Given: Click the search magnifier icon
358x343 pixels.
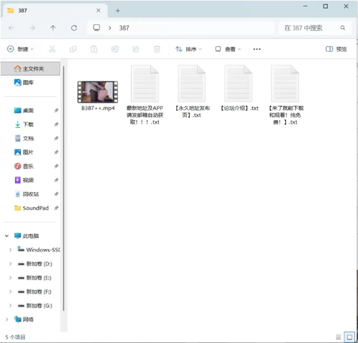Looking at the screenshot, I should coord(342,28).
